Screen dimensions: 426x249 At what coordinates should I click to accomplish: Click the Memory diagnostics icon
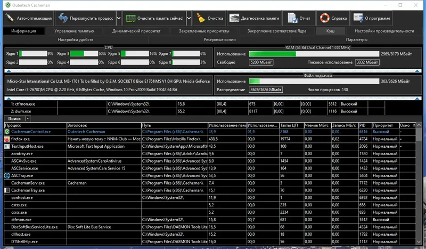pos(234,18)
